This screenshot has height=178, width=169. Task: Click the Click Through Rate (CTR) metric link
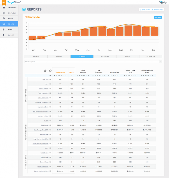[41, 130]
